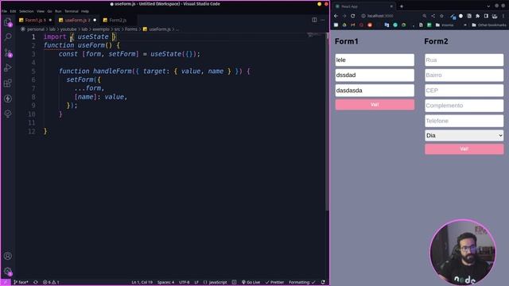Click the 'Forms' breadcrumb segment

(x=130, y=29)
